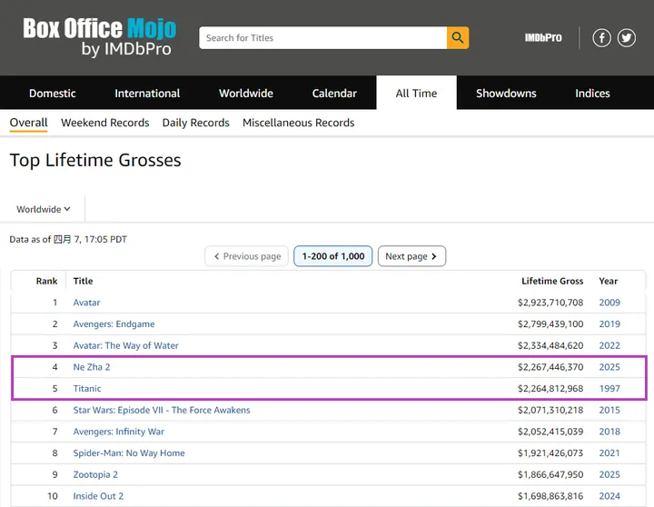Open the Domestic menu tab
654x507 pixels.
pos(53,94)
